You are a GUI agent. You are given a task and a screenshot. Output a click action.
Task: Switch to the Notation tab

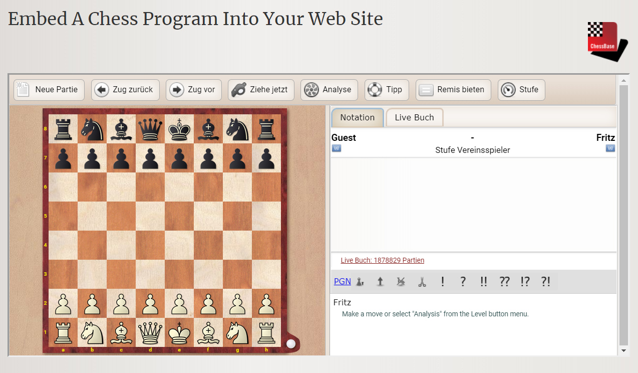tap(357, 117)
